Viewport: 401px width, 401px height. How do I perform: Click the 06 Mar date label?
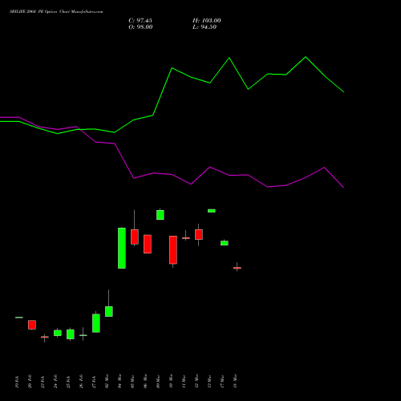(145, 381)
